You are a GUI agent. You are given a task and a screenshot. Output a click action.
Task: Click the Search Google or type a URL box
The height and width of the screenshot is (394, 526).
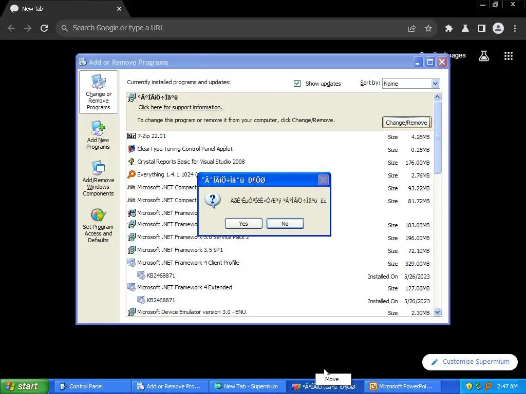pyautogui.click(x=232, y=28)
